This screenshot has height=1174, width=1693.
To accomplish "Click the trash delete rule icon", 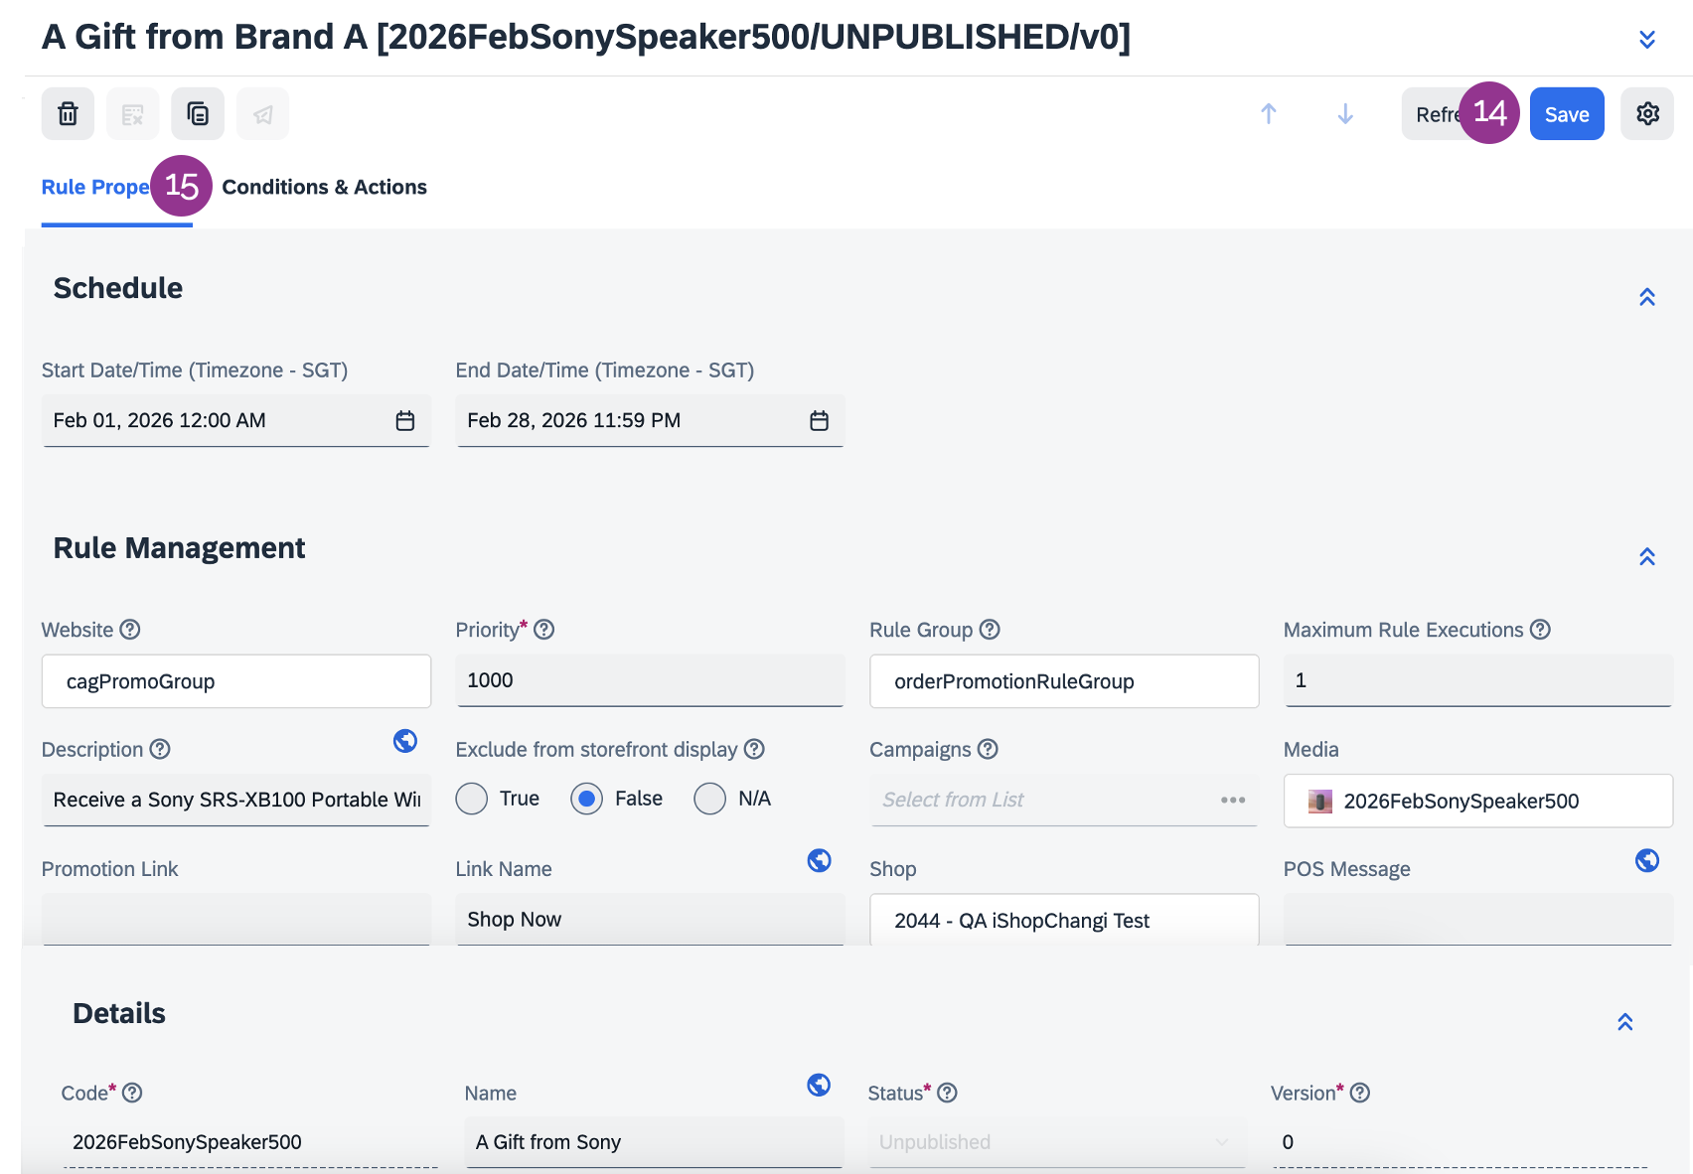I will (68, 114).
